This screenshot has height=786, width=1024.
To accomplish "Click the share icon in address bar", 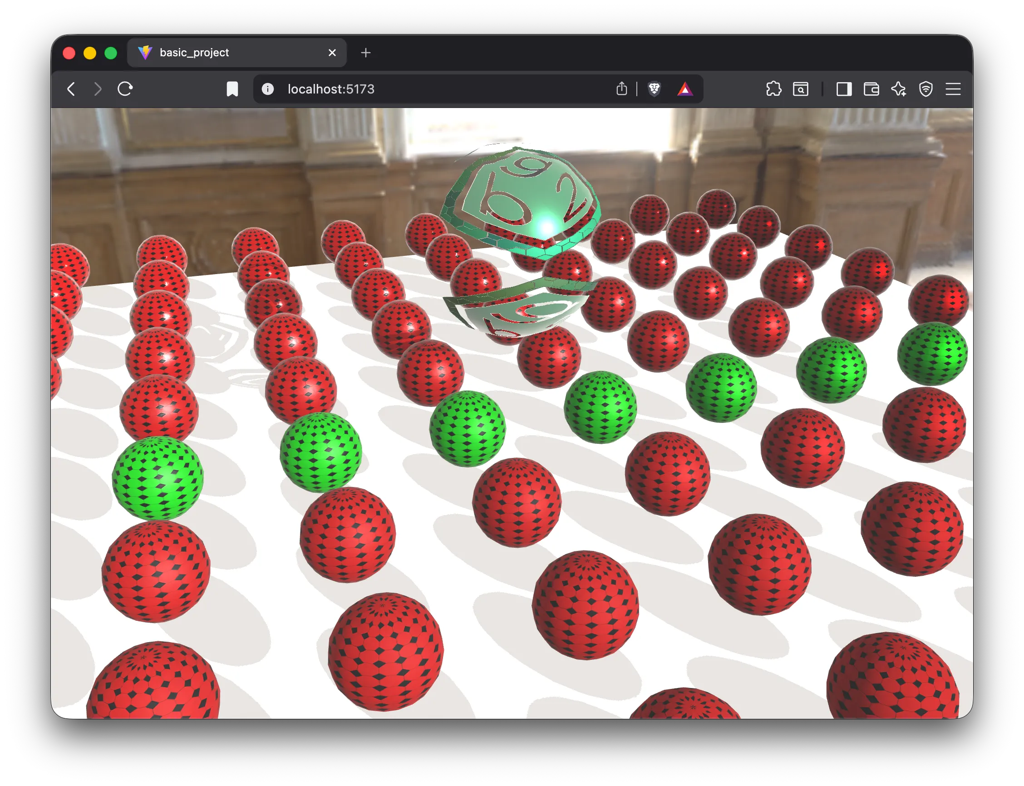I will [621, 88].
